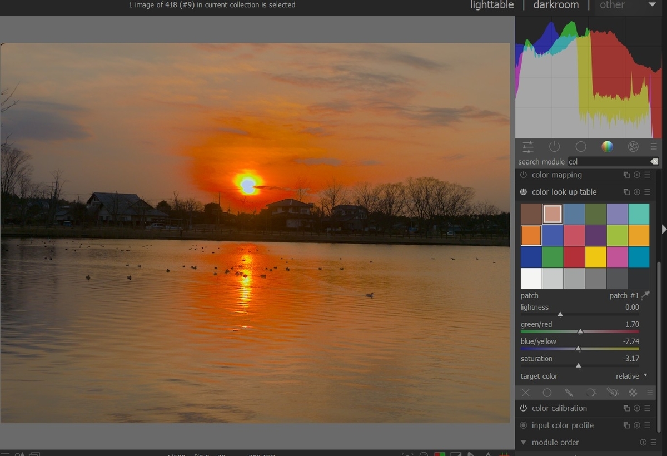Image resolution: width=667 pixels, height=456 pixels.
Task: Choose the drawn mask pencil icon
Action: (569, 393)
